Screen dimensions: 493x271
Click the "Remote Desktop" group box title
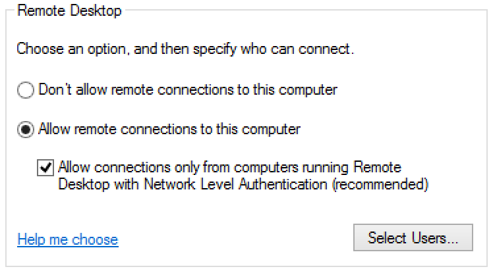(70, 12)
